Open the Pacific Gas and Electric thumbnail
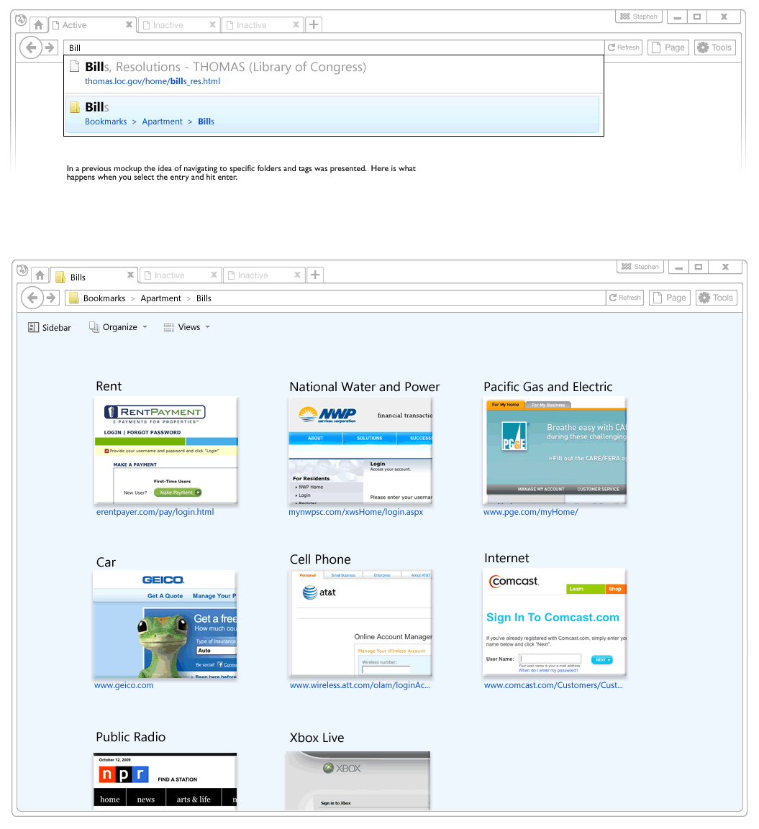Image resolution: width=759 pixels, height=829 pixels. click(555, 451)
